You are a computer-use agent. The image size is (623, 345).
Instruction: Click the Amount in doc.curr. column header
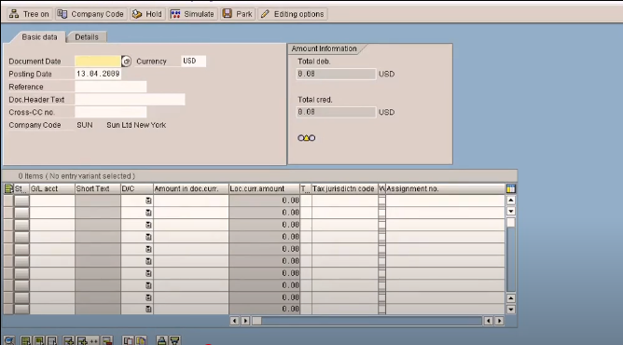[x=190, y=188]
